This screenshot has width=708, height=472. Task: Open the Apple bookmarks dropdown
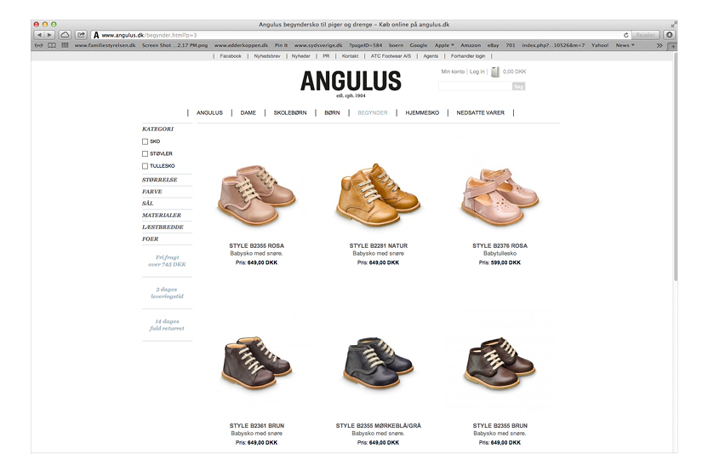444,45
